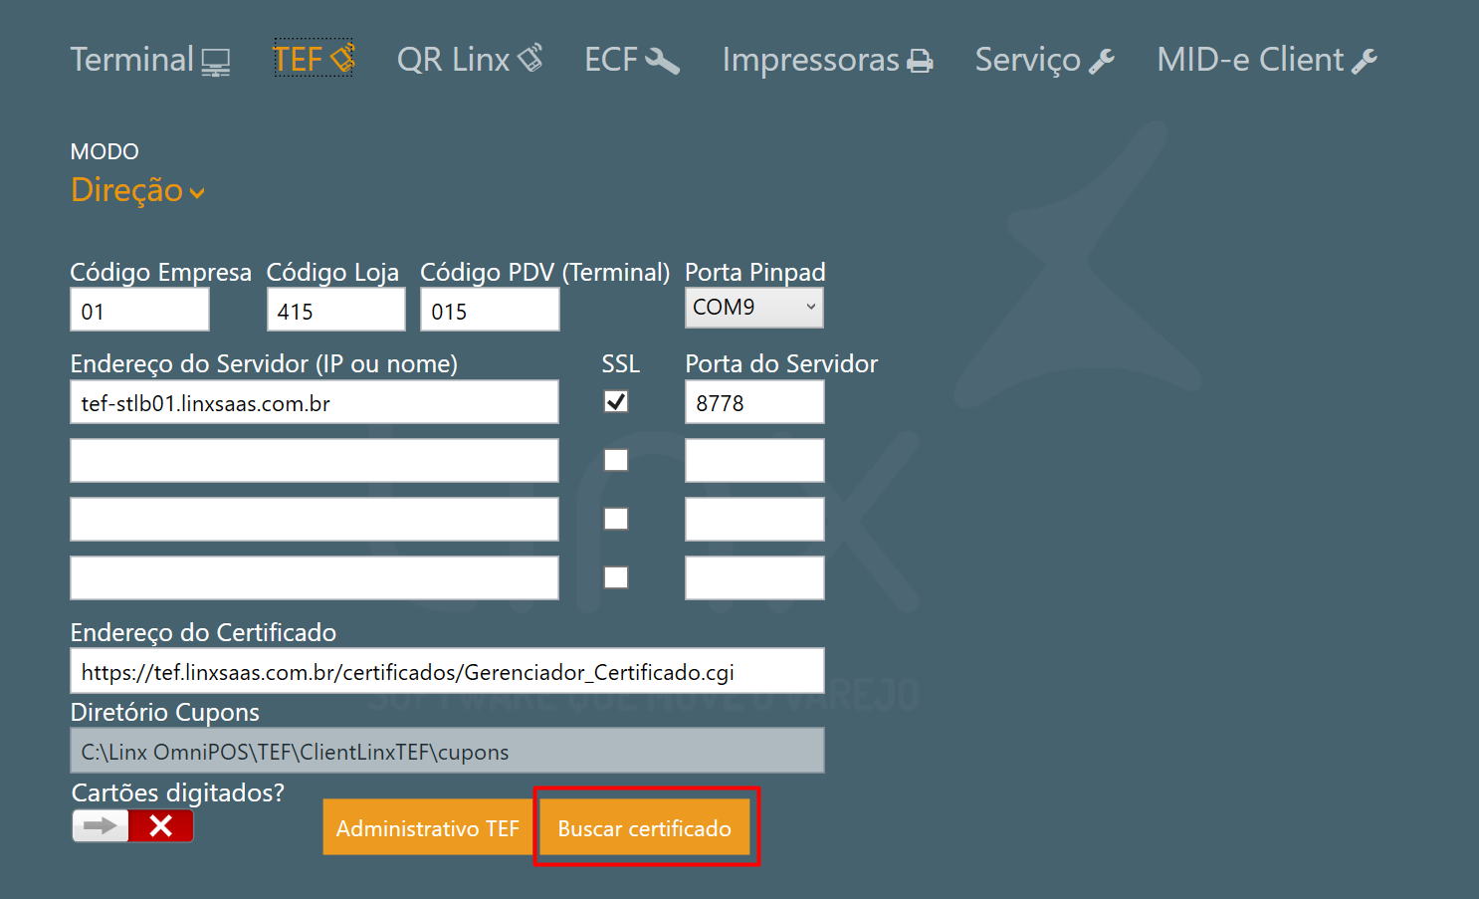Enable SSL checkbox on second server row
This screenshot has width=1479, height=899.
click(616, 460)
